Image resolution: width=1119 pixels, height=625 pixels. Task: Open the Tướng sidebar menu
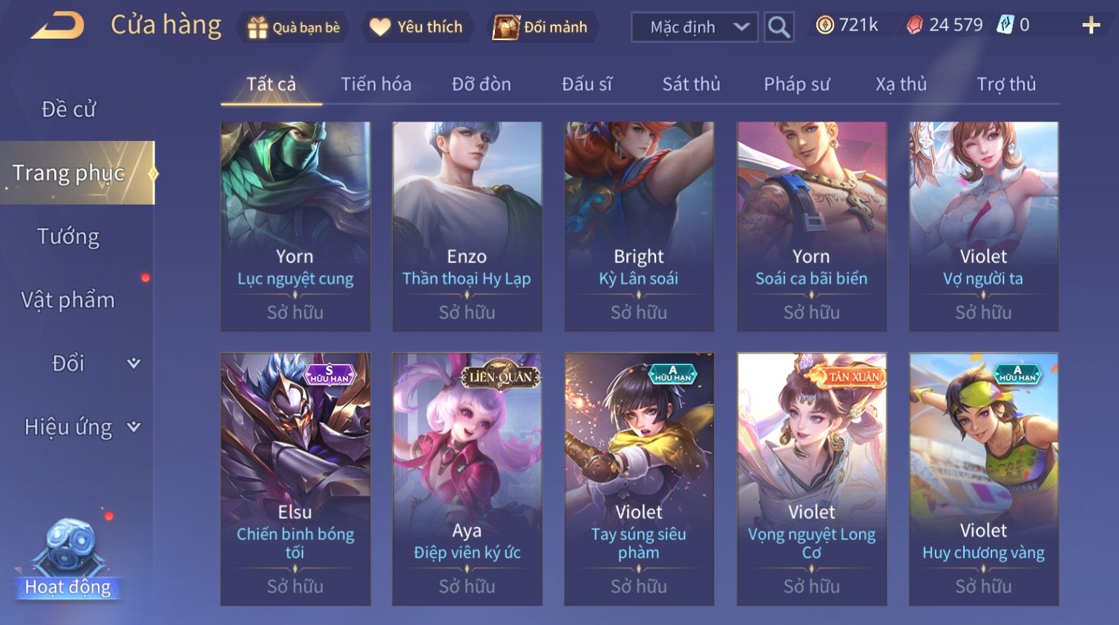pos(68,237)
